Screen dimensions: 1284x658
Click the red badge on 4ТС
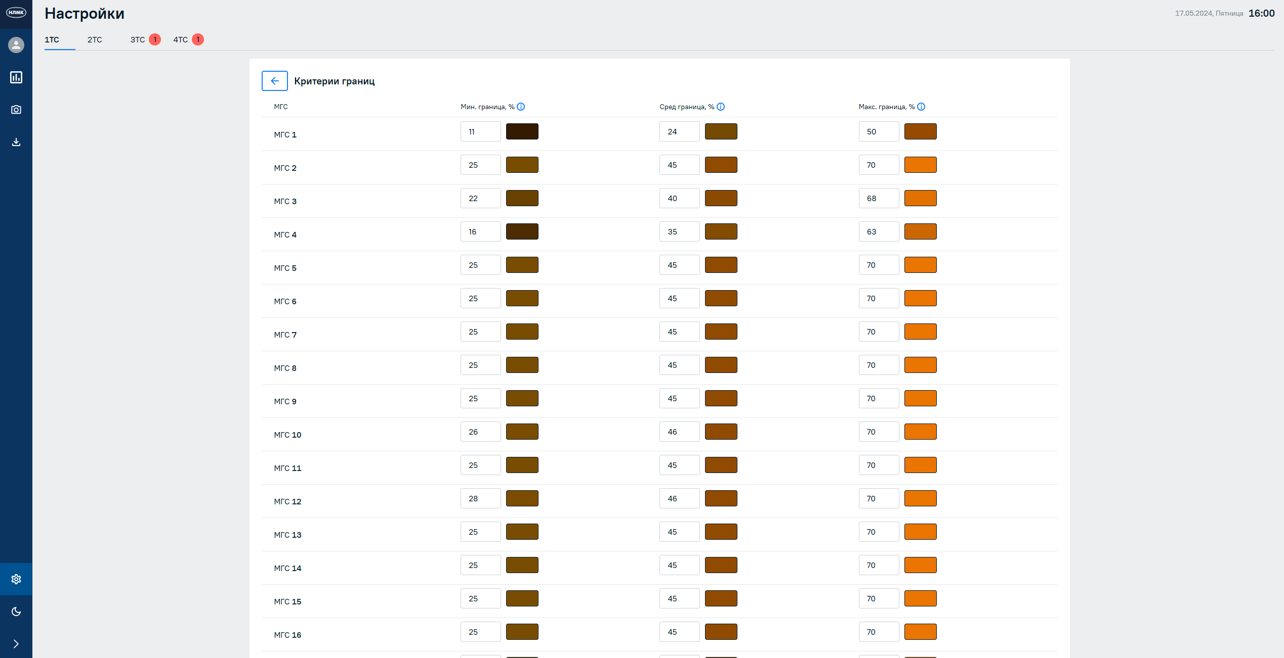tap(198, 39)
